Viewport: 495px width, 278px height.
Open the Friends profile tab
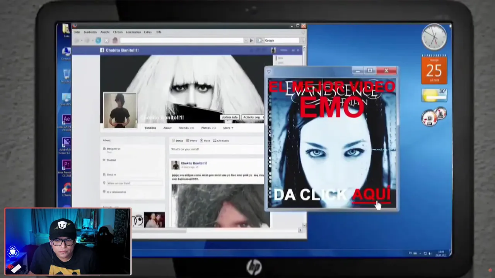(x=186, y=128)
